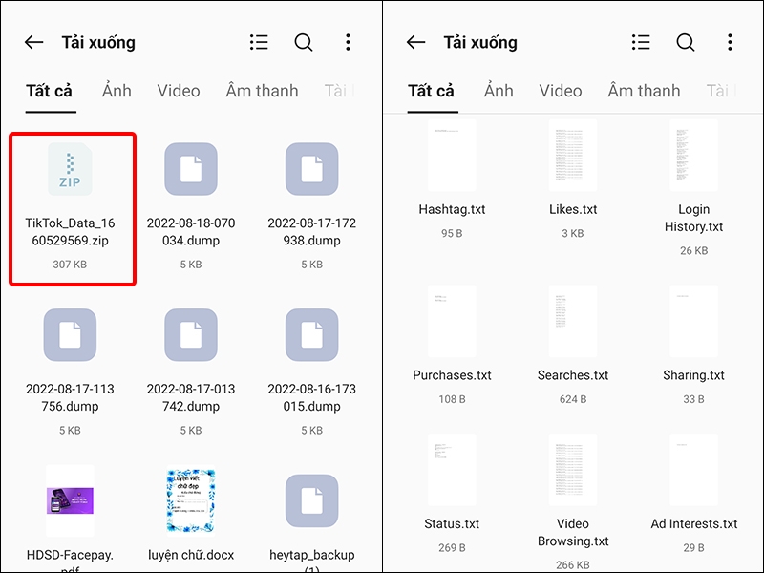The image size is (764, 573).
Task: Select Video tab in right screen
Action: [561, 91]
